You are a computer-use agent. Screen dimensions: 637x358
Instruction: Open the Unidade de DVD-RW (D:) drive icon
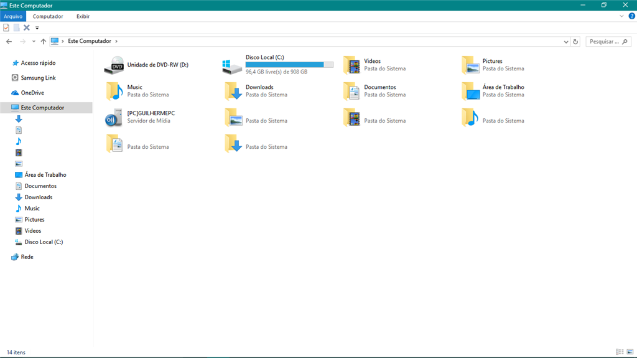pos(114,65)
